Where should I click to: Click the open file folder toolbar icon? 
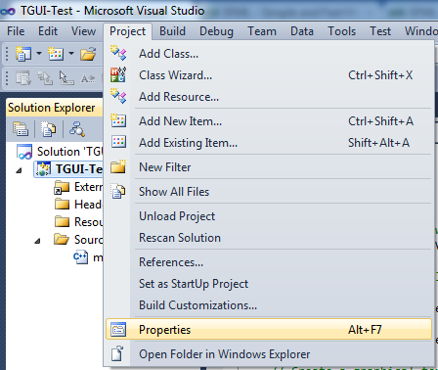tap(88, 54)
